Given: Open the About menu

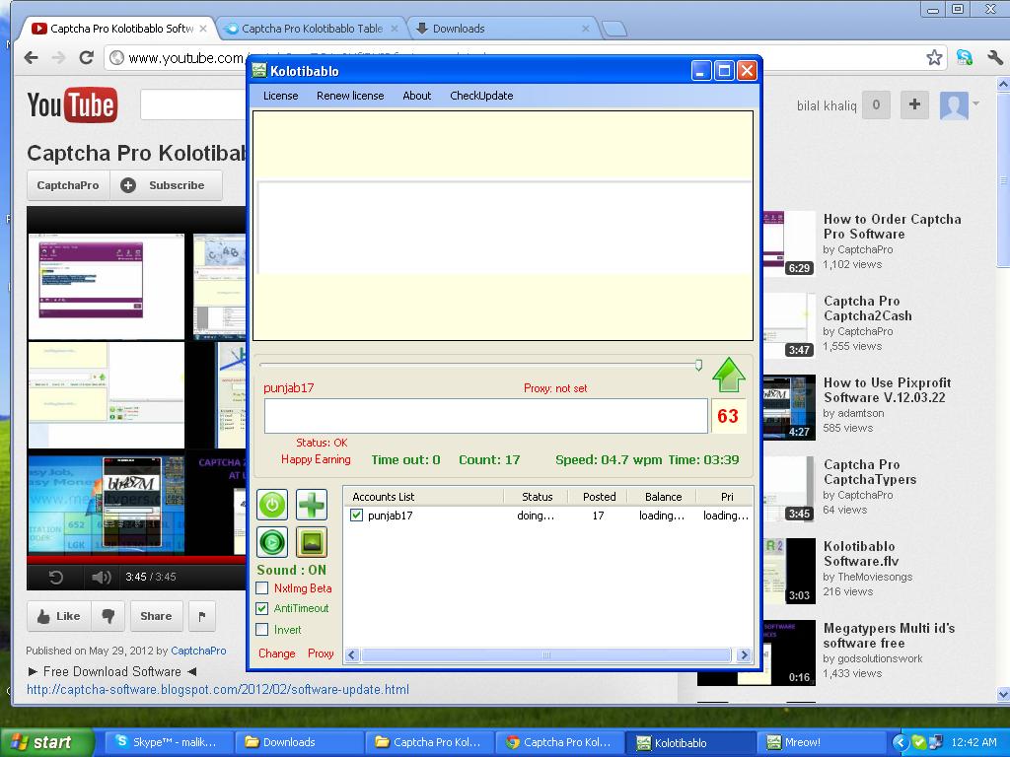Looking at the screenshot, I should [x=417, y=96].
